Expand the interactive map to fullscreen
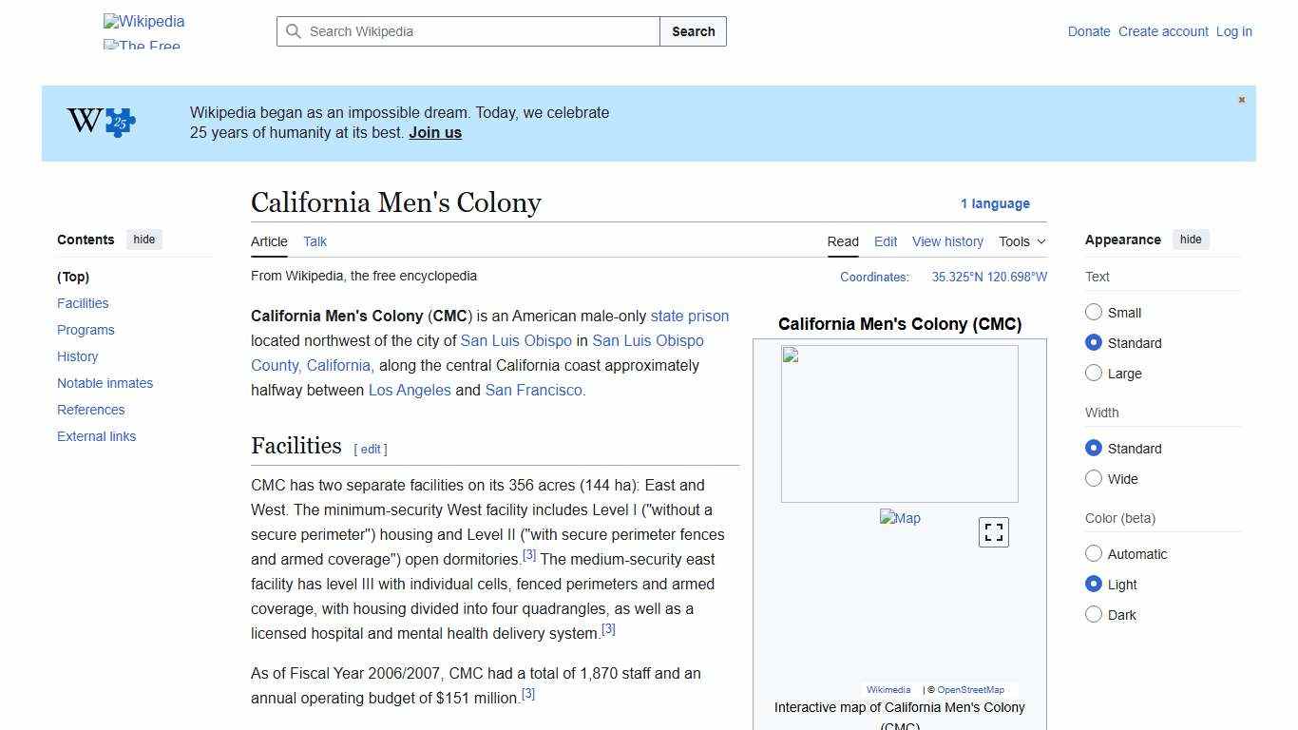1298x730 pixels. (993, 532)
